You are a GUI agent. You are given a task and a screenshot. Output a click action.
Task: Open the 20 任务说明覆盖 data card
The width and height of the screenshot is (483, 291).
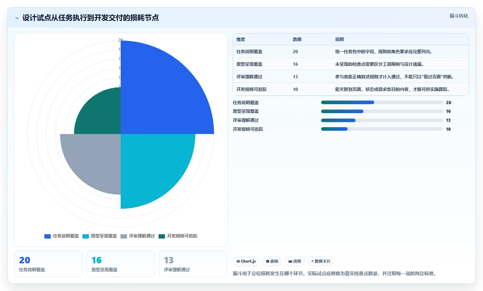tap(48, 264)
